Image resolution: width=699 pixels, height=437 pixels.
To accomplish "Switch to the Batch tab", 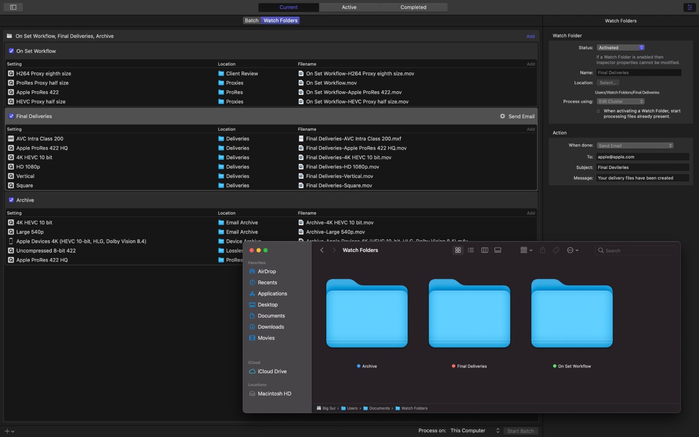I will [x=251, y=20].
